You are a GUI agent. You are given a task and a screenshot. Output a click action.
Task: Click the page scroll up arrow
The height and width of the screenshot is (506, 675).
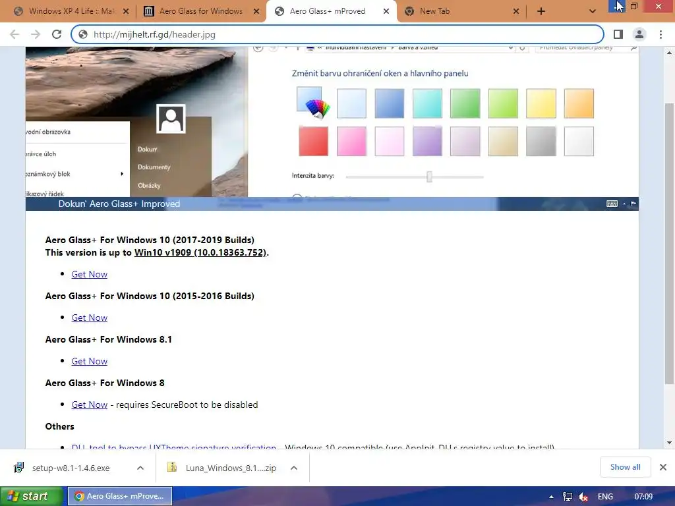point(669,53)
